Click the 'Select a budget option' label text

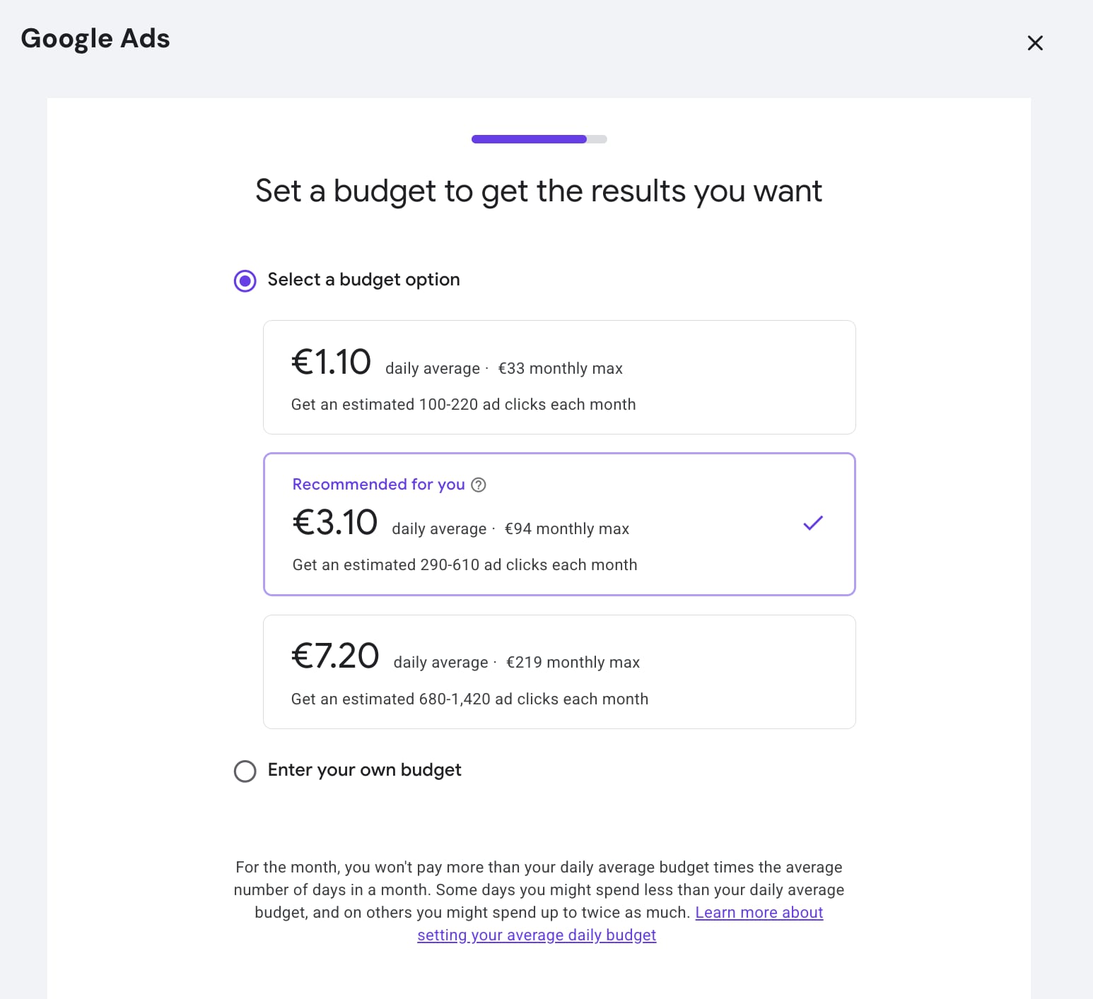pyautogui.click(x=363, y=280)
